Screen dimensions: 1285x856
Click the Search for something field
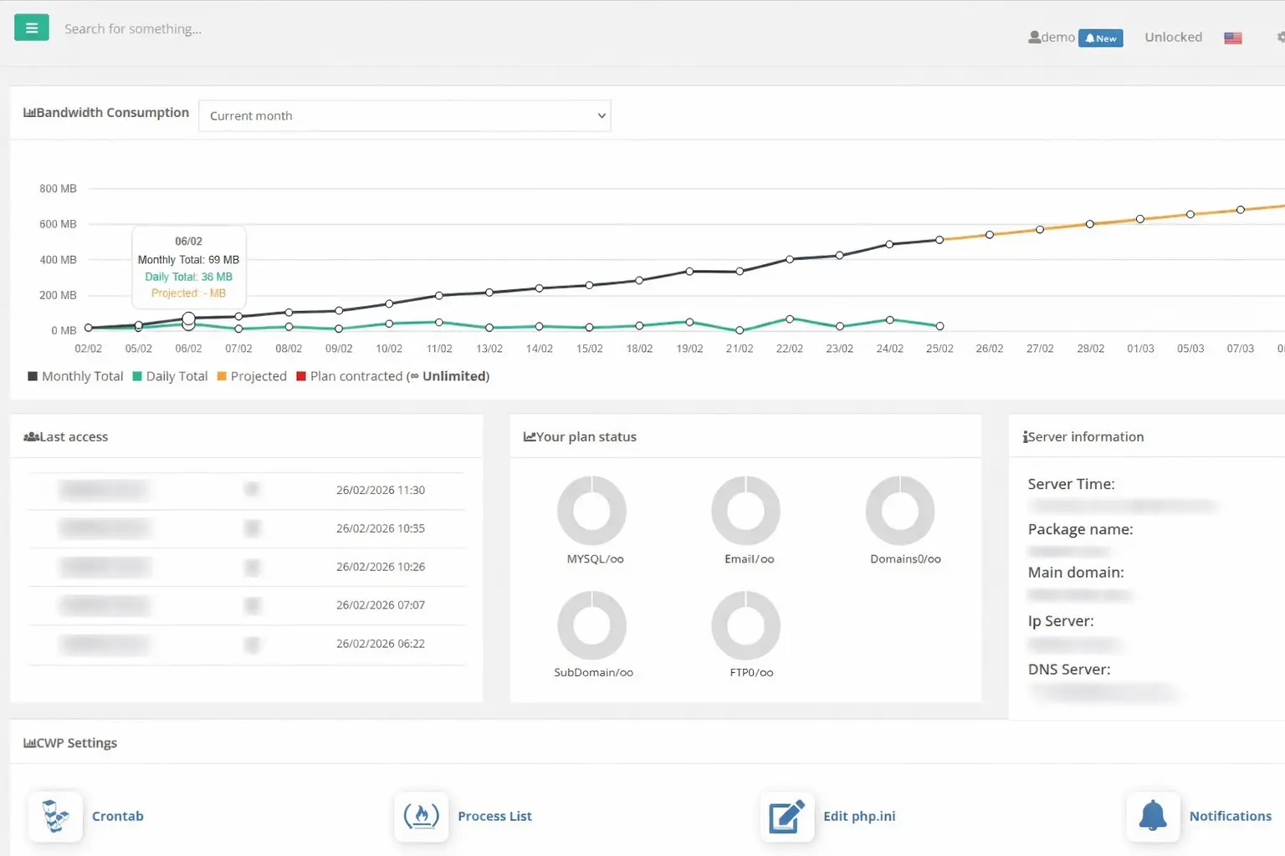click(133, 28)
